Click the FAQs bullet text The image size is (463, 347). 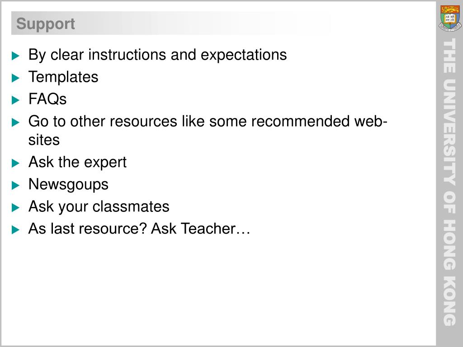(47, 99)
